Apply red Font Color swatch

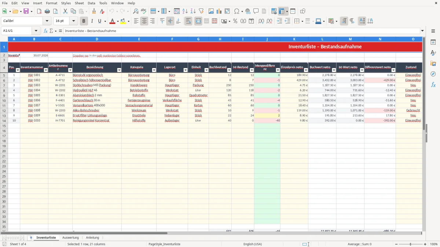[x=112, y=21]
